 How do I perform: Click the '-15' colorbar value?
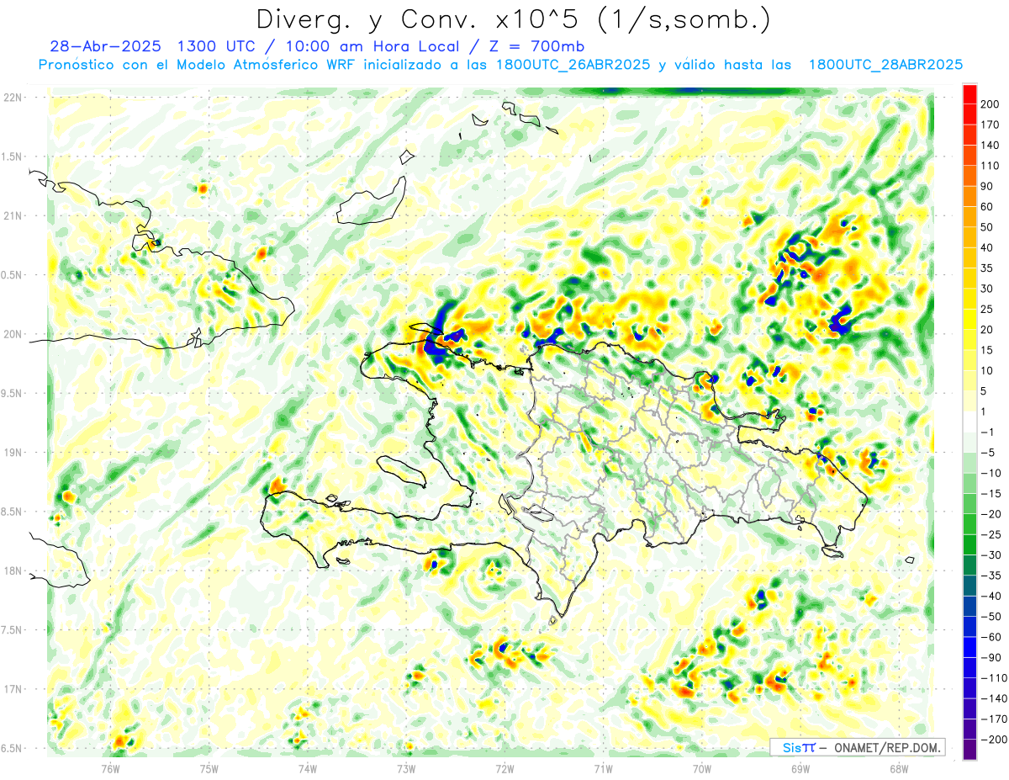coord(990,493)
